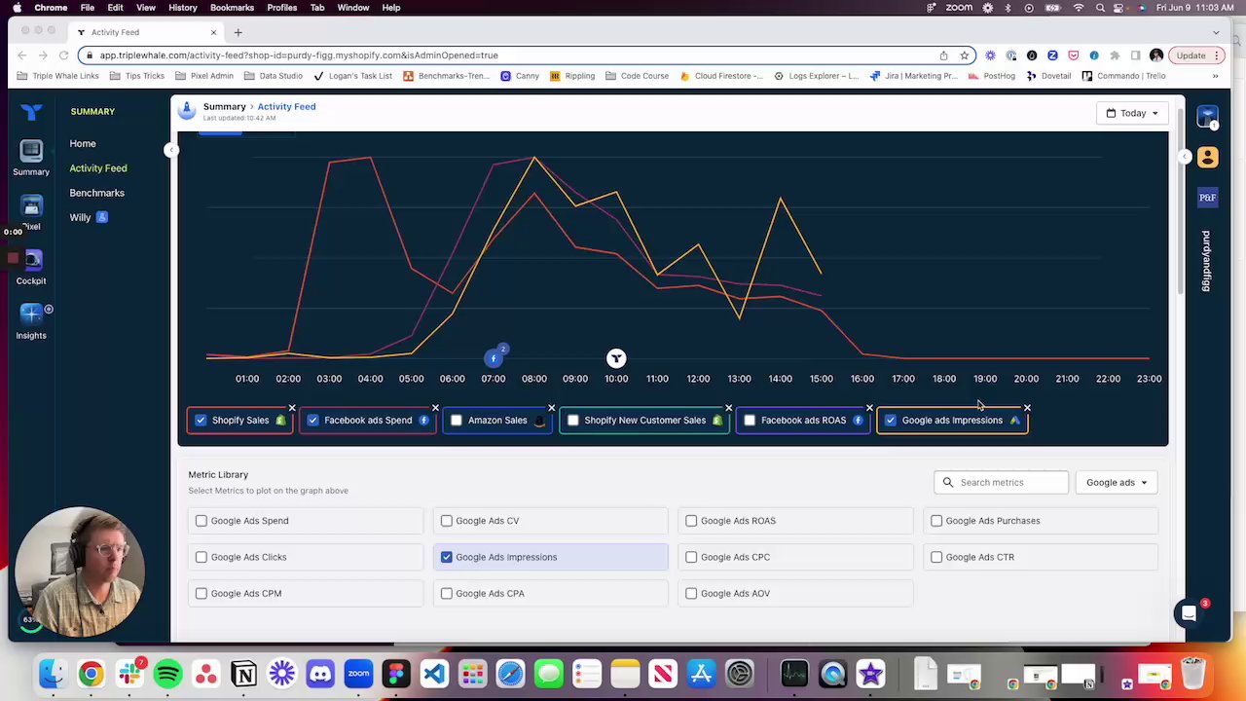Reload the page in Chrome

click(x=63, y=55)
